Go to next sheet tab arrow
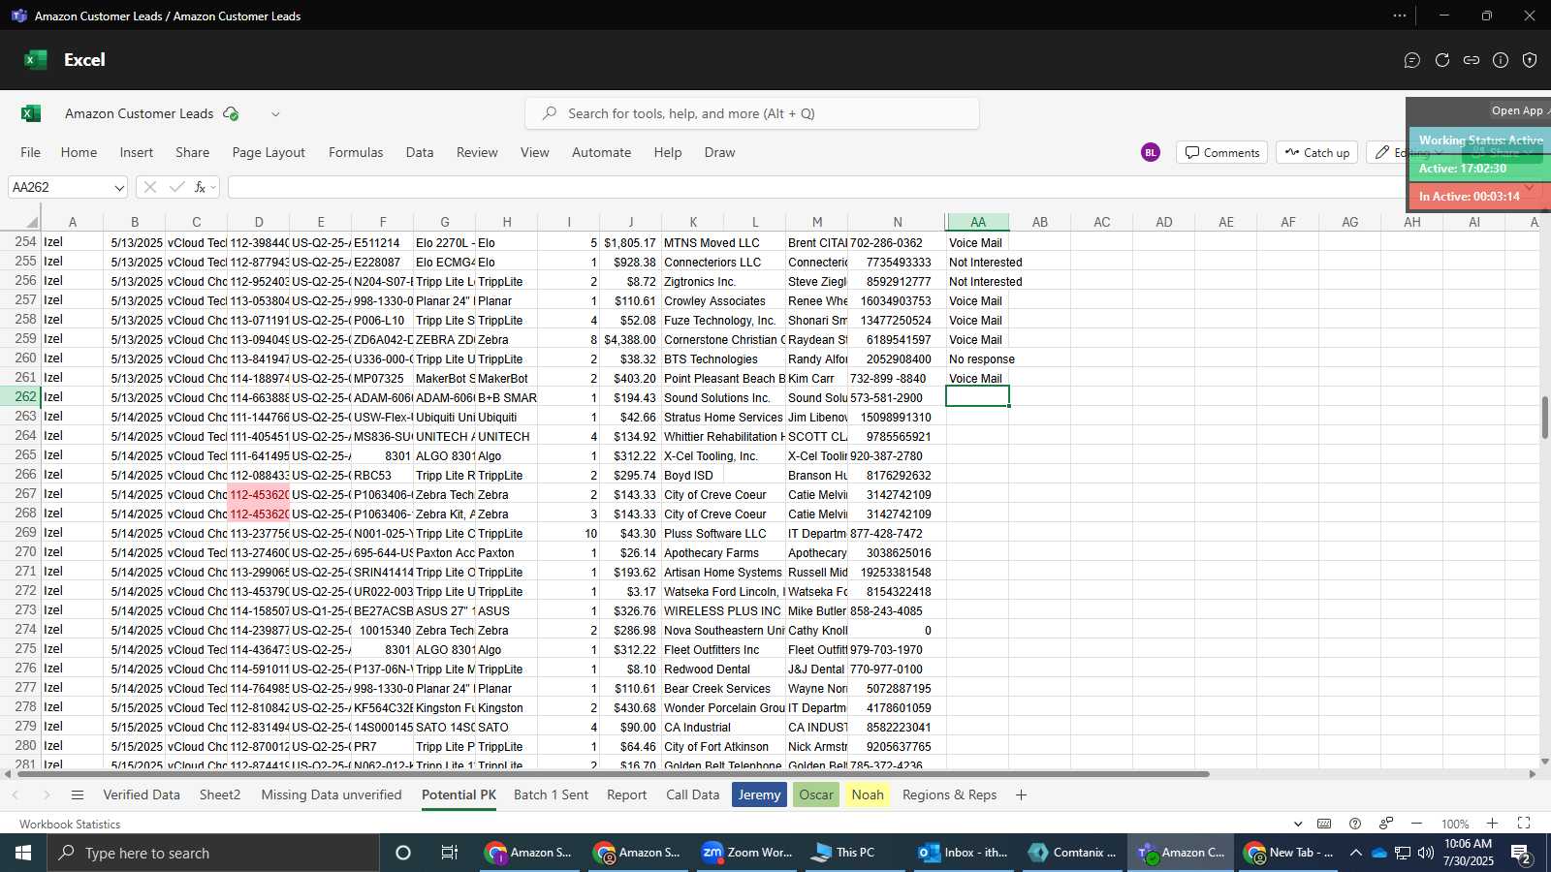The image size is (1551, 872). click(46, 795)
